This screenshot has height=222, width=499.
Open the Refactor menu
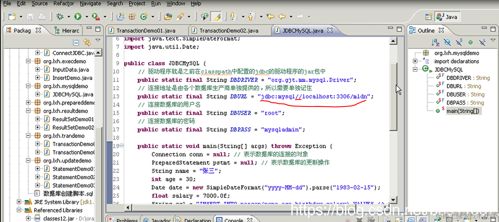[64, 3]
